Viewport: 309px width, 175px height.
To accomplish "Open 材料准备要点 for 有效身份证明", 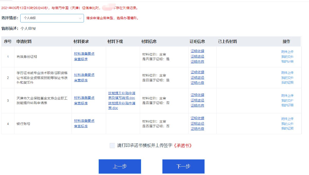I will [x=84, y=54].
